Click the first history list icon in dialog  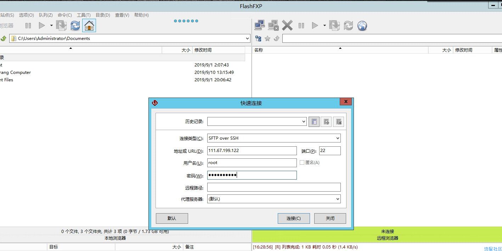(314, 122)
